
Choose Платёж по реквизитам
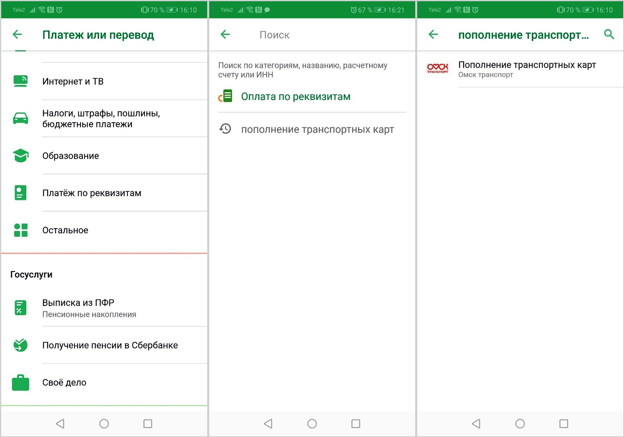[104, 193]
